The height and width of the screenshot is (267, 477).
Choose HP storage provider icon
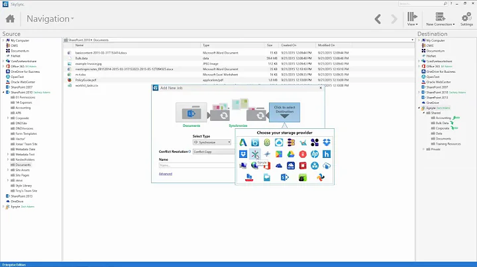pyautogui.click(x=315, y=154)
